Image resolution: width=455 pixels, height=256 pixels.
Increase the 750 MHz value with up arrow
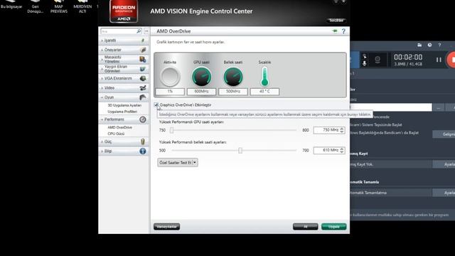click(342, 129)
